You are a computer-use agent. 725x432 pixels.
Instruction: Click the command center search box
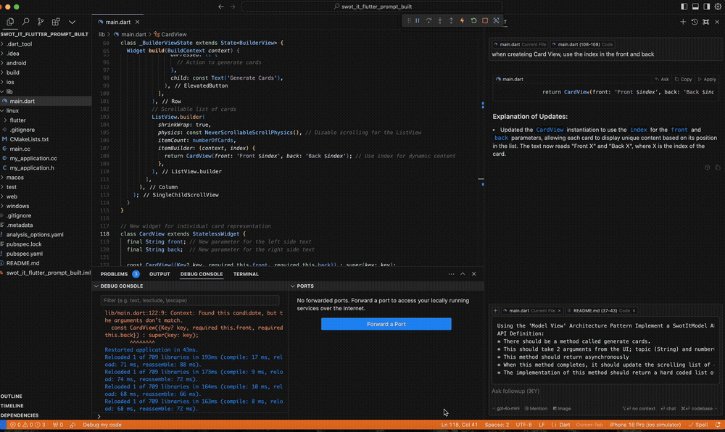[x=372, y=7]
